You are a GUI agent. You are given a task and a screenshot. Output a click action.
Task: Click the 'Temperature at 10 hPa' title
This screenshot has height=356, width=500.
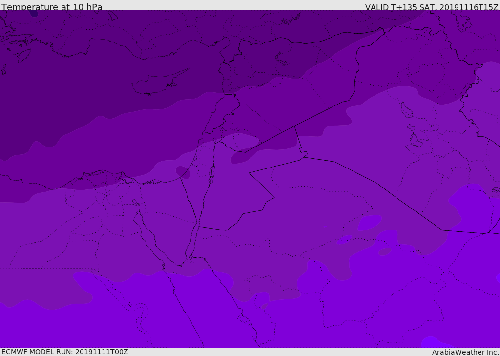point(52,7)
